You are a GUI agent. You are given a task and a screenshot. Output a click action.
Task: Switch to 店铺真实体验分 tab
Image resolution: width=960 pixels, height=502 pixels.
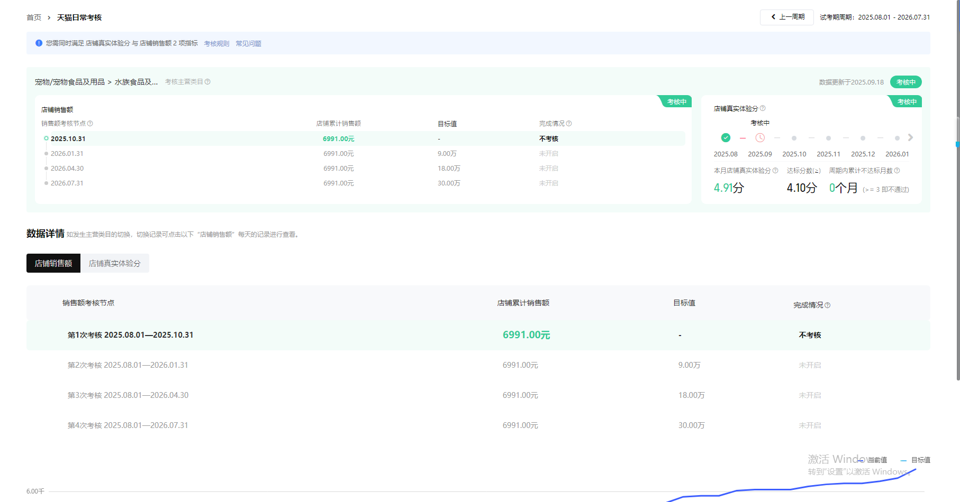coord(114,263)
